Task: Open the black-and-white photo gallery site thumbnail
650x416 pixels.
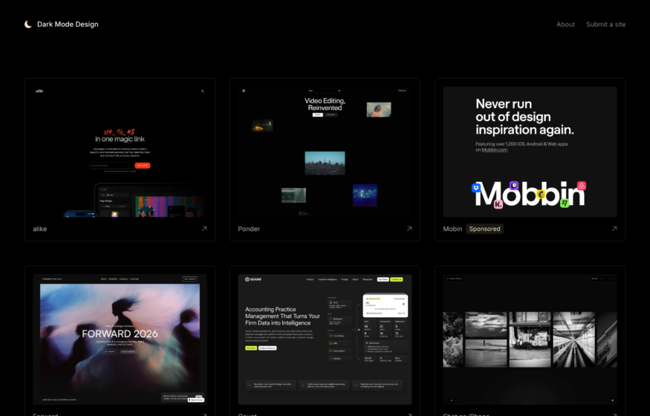Action: pos(530,339)
